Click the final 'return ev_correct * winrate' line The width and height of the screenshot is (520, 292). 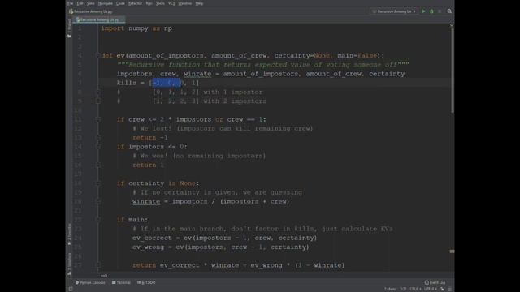[x=238, y=265]
